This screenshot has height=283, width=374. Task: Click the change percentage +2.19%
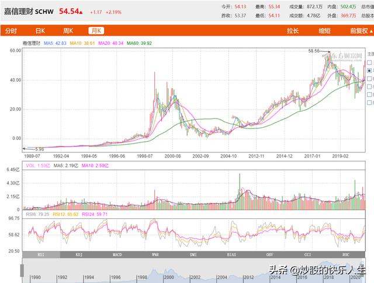click(113, 12)
